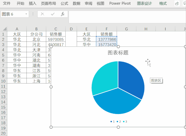Select column F header

(x=107, y=29)
